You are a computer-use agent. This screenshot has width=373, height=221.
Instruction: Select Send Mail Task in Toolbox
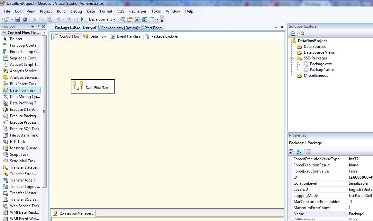(23, 161)
